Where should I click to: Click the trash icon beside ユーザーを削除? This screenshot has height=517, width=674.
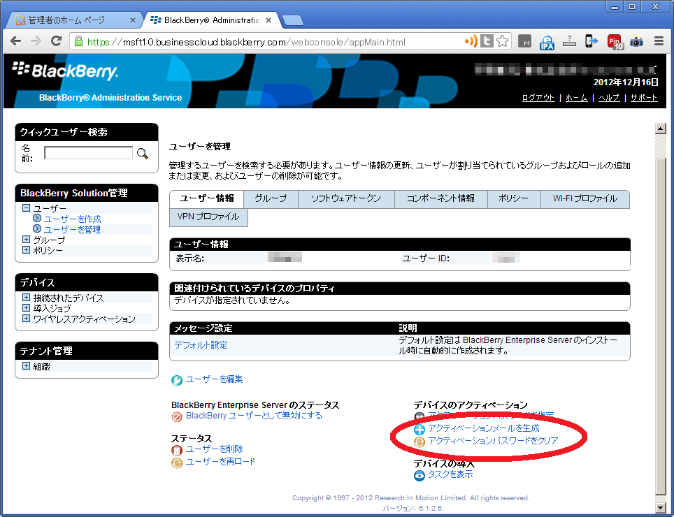pyautogui.click(x=177, y=450)
